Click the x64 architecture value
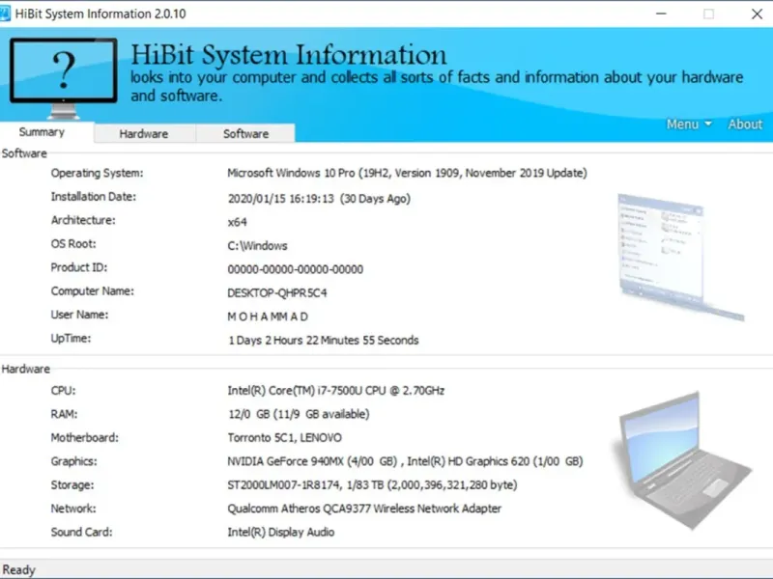The width and height of the screenshot is (773, 579). tap(237, 222)
